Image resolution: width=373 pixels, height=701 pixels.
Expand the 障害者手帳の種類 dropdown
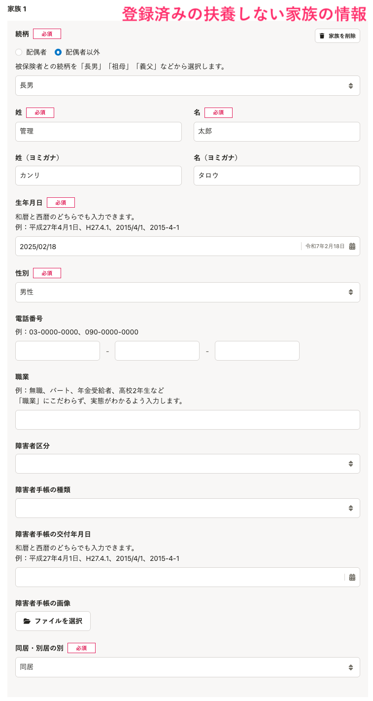(x=187, y=508)
